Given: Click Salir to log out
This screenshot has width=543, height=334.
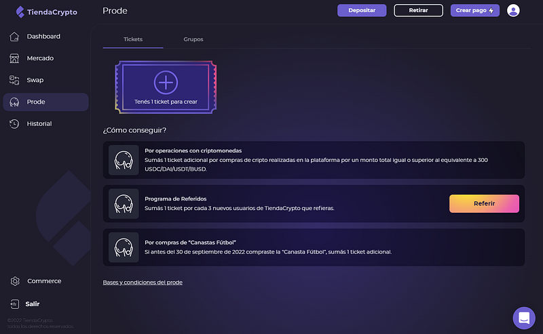Looking at the screenshot, I should (32, 304).
